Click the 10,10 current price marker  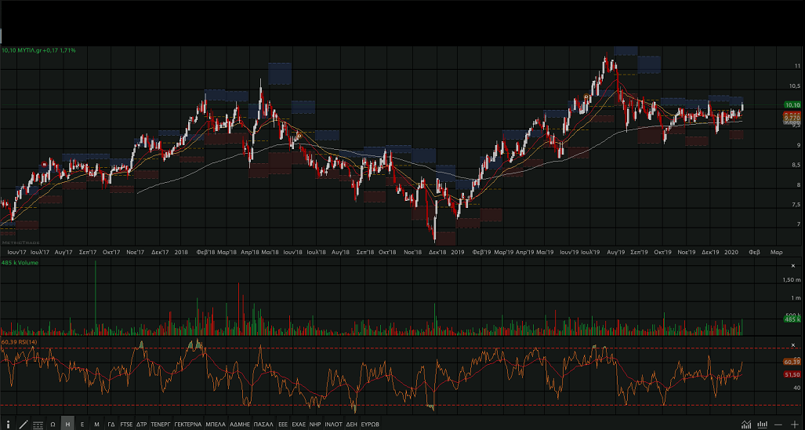(791, 105)
